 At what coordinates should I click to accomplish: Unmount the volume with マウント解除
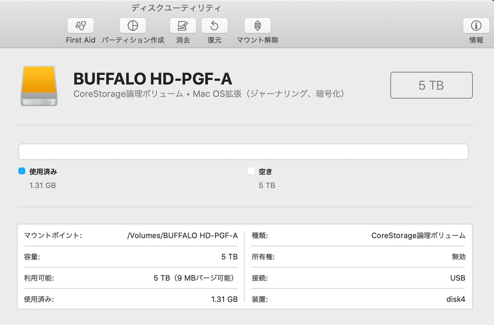pos(257,26)
